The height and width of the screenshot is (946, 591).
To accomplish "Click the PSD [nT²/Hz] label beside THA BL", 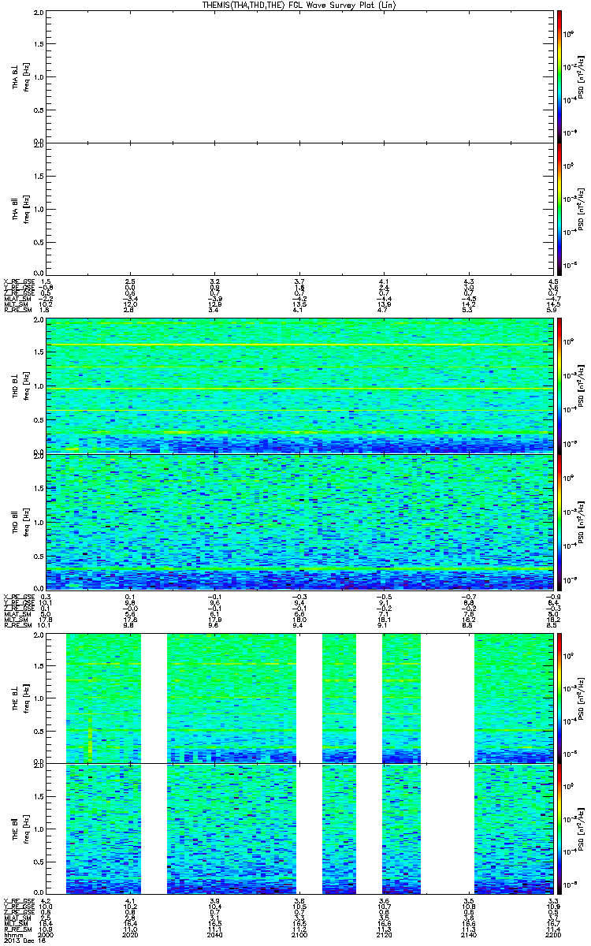I will (x=582, y=76).
